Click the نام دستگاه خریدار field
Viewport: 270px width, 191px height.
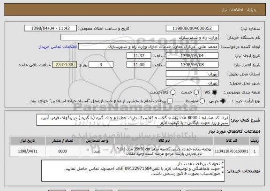tap(140, 38)
